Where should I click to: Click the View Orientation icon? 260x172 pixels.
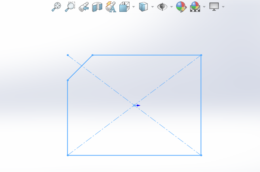124,7
